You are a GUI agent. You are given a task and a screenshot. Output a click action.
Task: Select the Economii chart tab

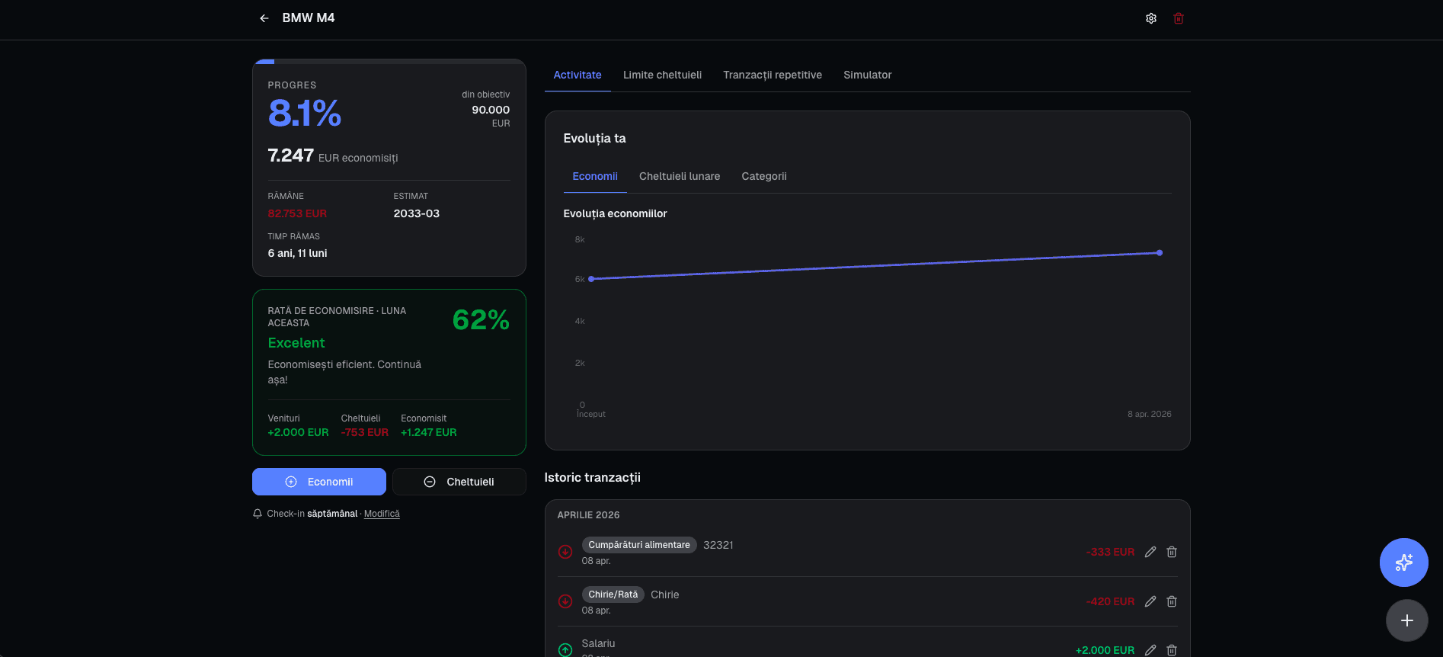[x=595, y=176]
